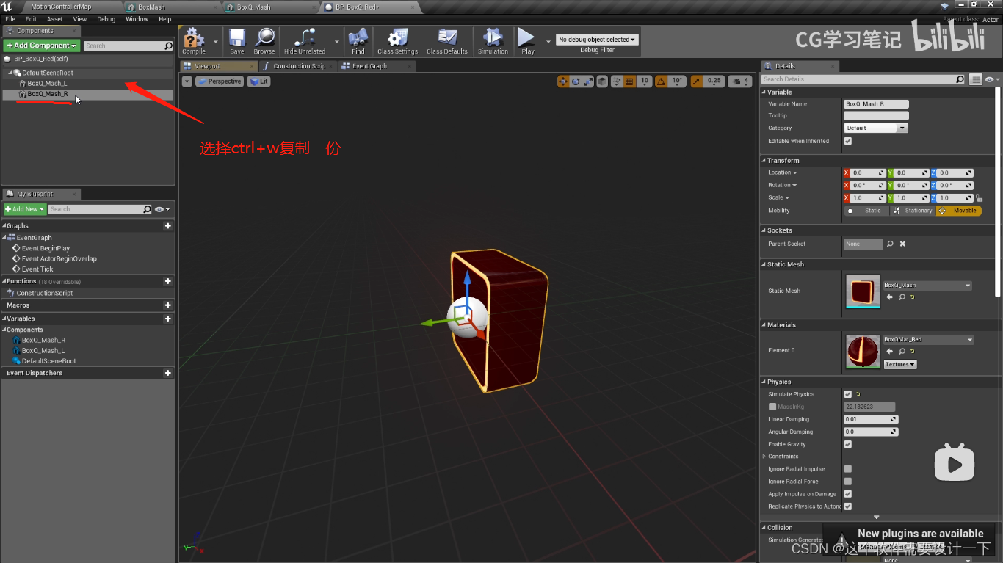Toggle Editable when Inherited checkbox
Screen dimensions: 1003x563
click(848, 141)
